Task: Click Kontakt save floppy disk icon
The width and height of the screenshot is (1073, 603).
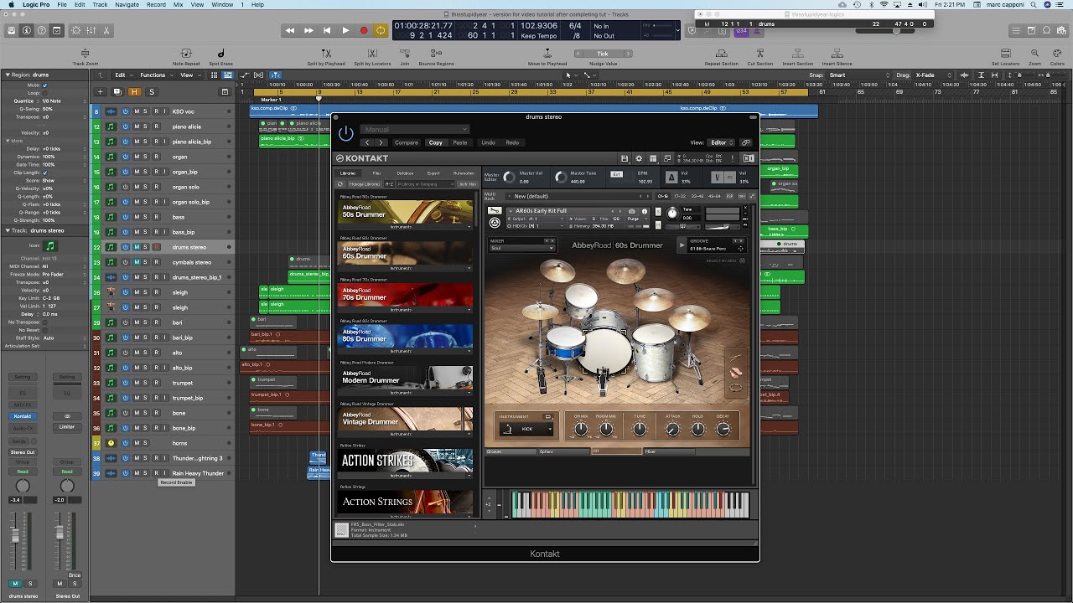Action: coord(625,158)
